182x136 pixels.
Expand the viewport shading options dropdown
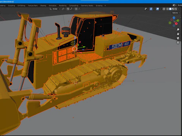pyautogui.click(x=179, y=9)
